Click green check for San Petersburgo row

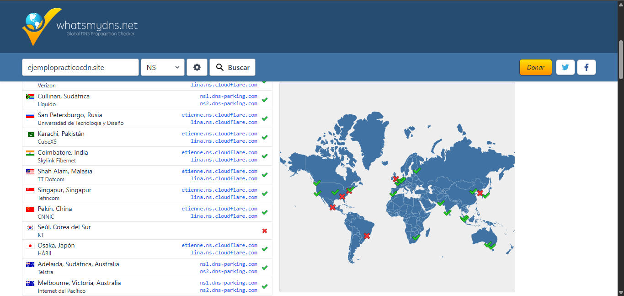tap(265, 118)
